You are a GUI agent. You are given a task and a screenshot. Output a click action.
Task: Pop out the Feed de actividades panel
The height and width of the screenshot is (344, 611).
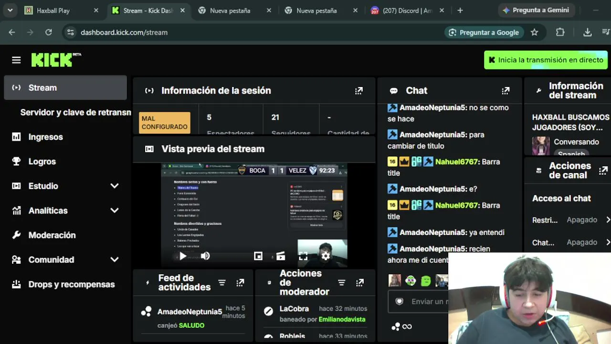[x=240, y=283]
